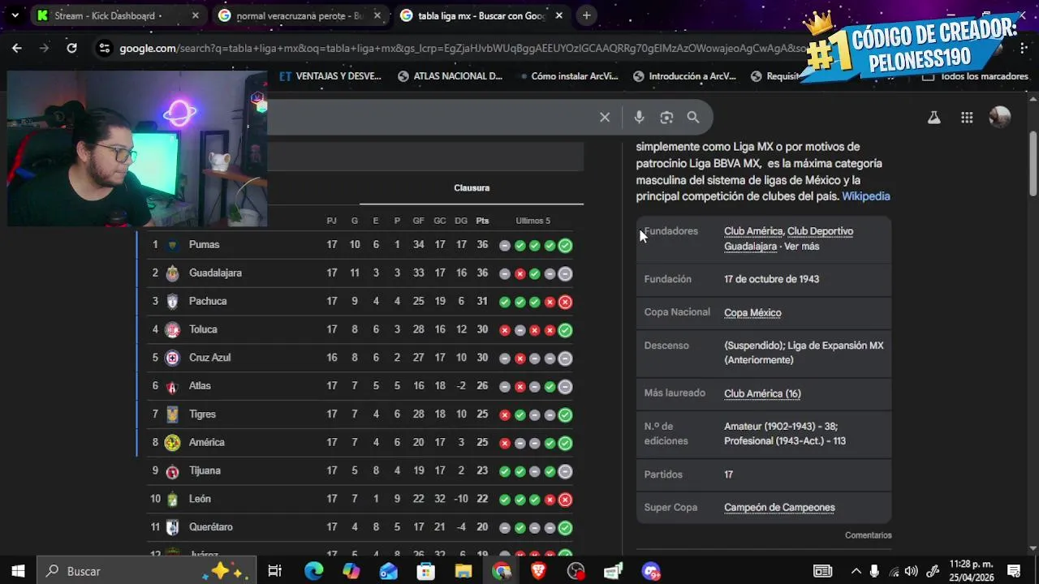Open the Wikipedia link in description
This screenshot has height=584, width=1039.
click(866, 196)
